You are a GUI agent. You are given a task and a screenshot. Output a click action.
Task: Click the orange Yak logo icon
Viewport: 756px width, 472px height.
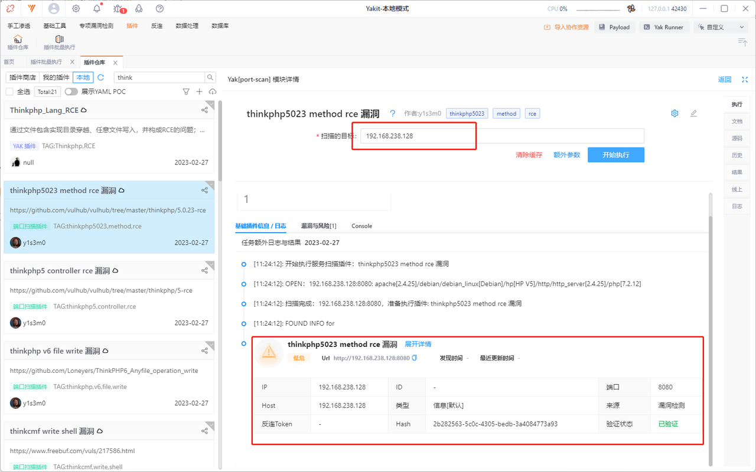[x=31, y=9]
